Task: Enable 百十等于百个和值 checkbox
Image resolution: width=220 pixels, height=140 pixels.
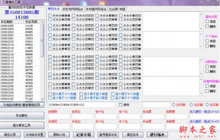Action: point(81,94)
